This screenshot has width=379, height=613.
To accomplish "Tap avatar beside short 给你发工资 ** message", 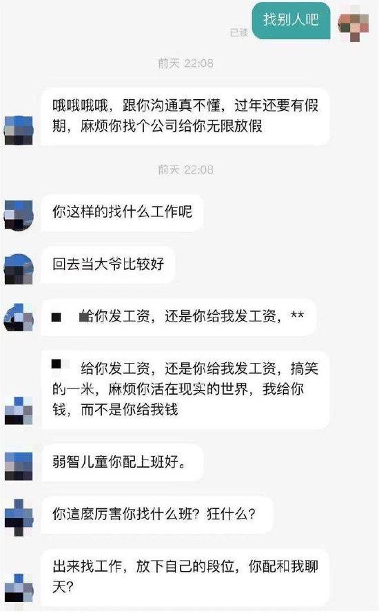I will (19, 318).
